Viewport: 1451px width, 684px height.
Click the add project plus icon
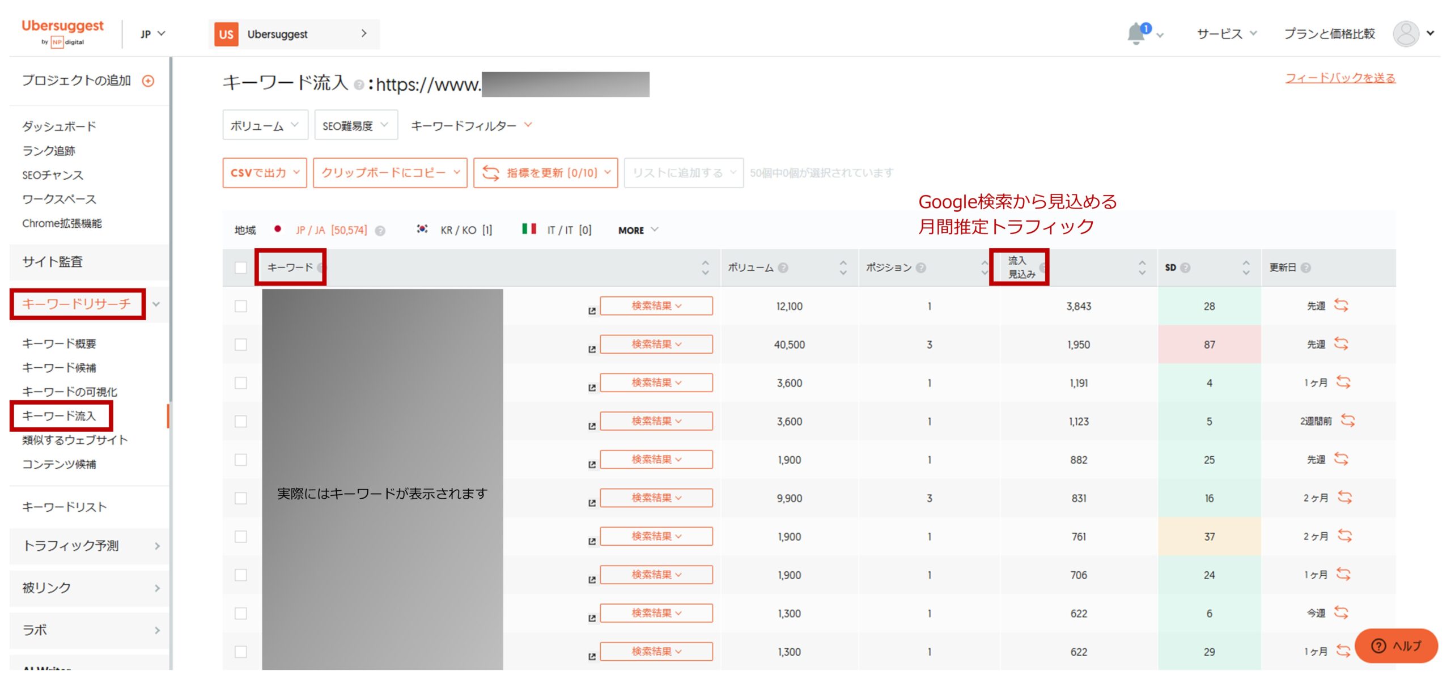coord(148,81)
